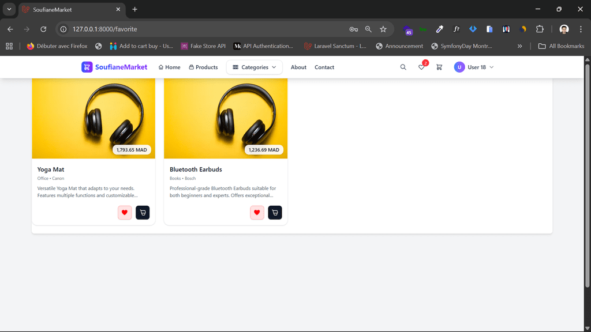Go forward in browser history
This screenshot has width=591, height=332.
click(x=27, y=29)
